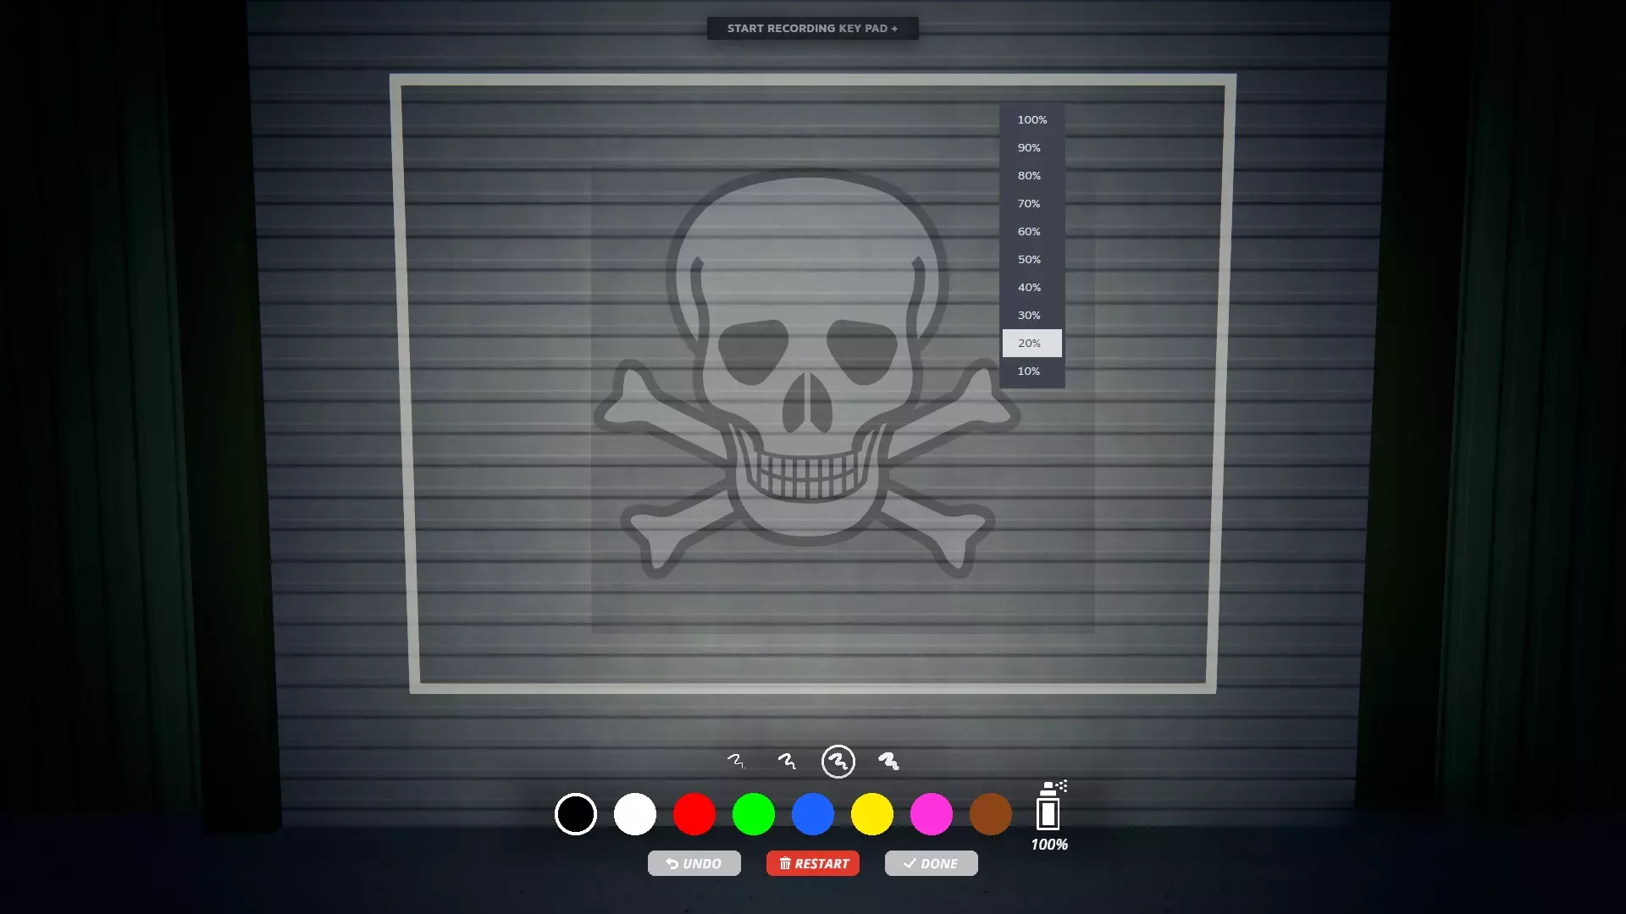Click Start Recording Key Pad + button
The height and width of the screenshot is (914, 1626).
(812, 29)
